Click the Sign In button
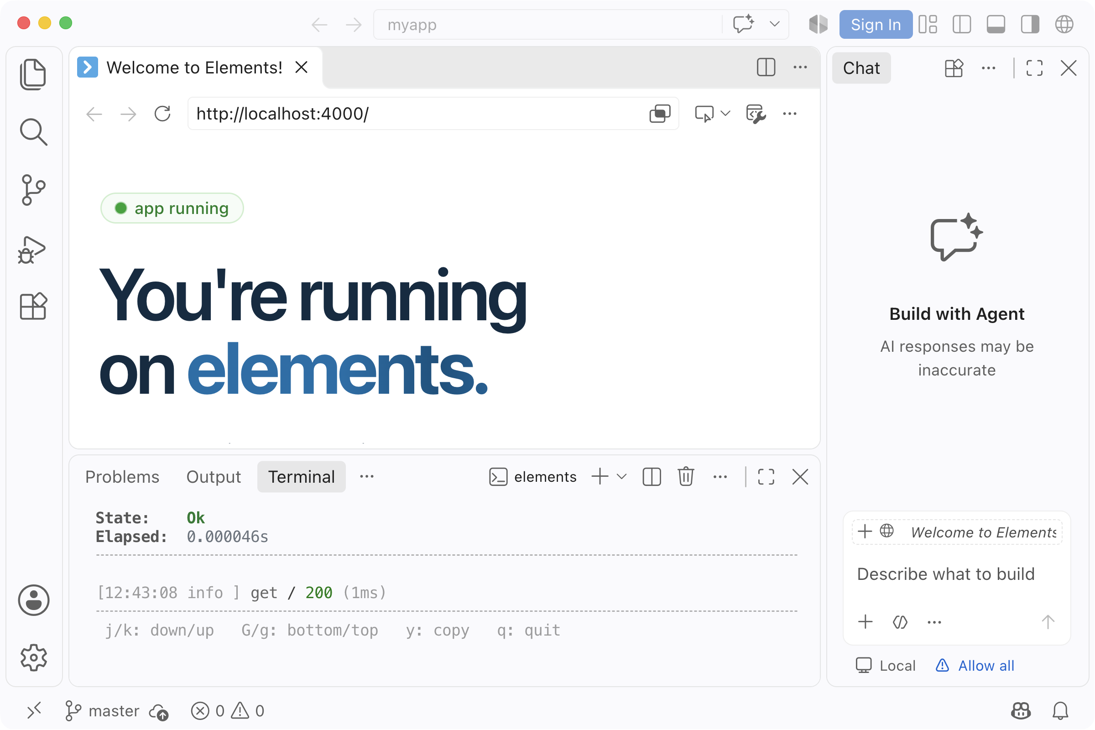The height and width of the screenshot is (730, 1095). pos(876,24)
